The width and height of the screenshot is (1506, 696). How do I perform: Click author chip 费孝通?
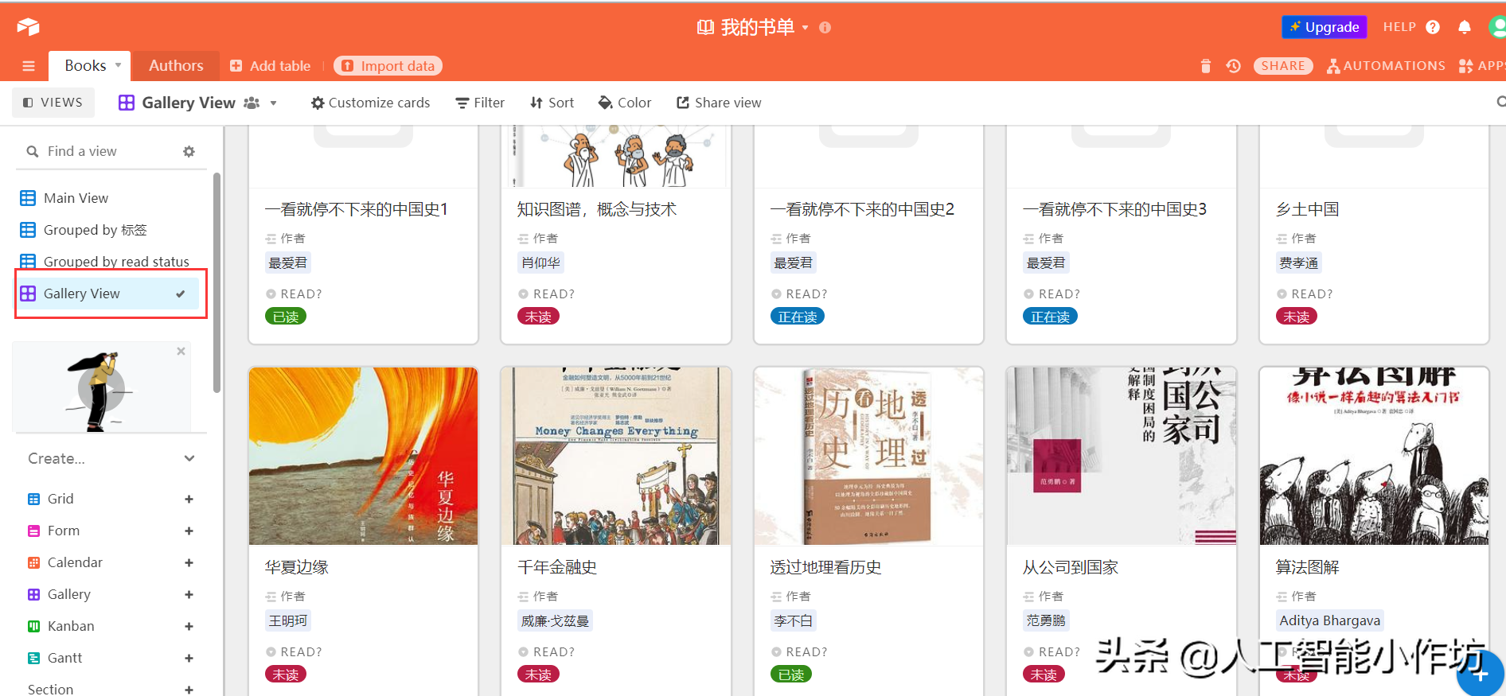coord(1299,262)
